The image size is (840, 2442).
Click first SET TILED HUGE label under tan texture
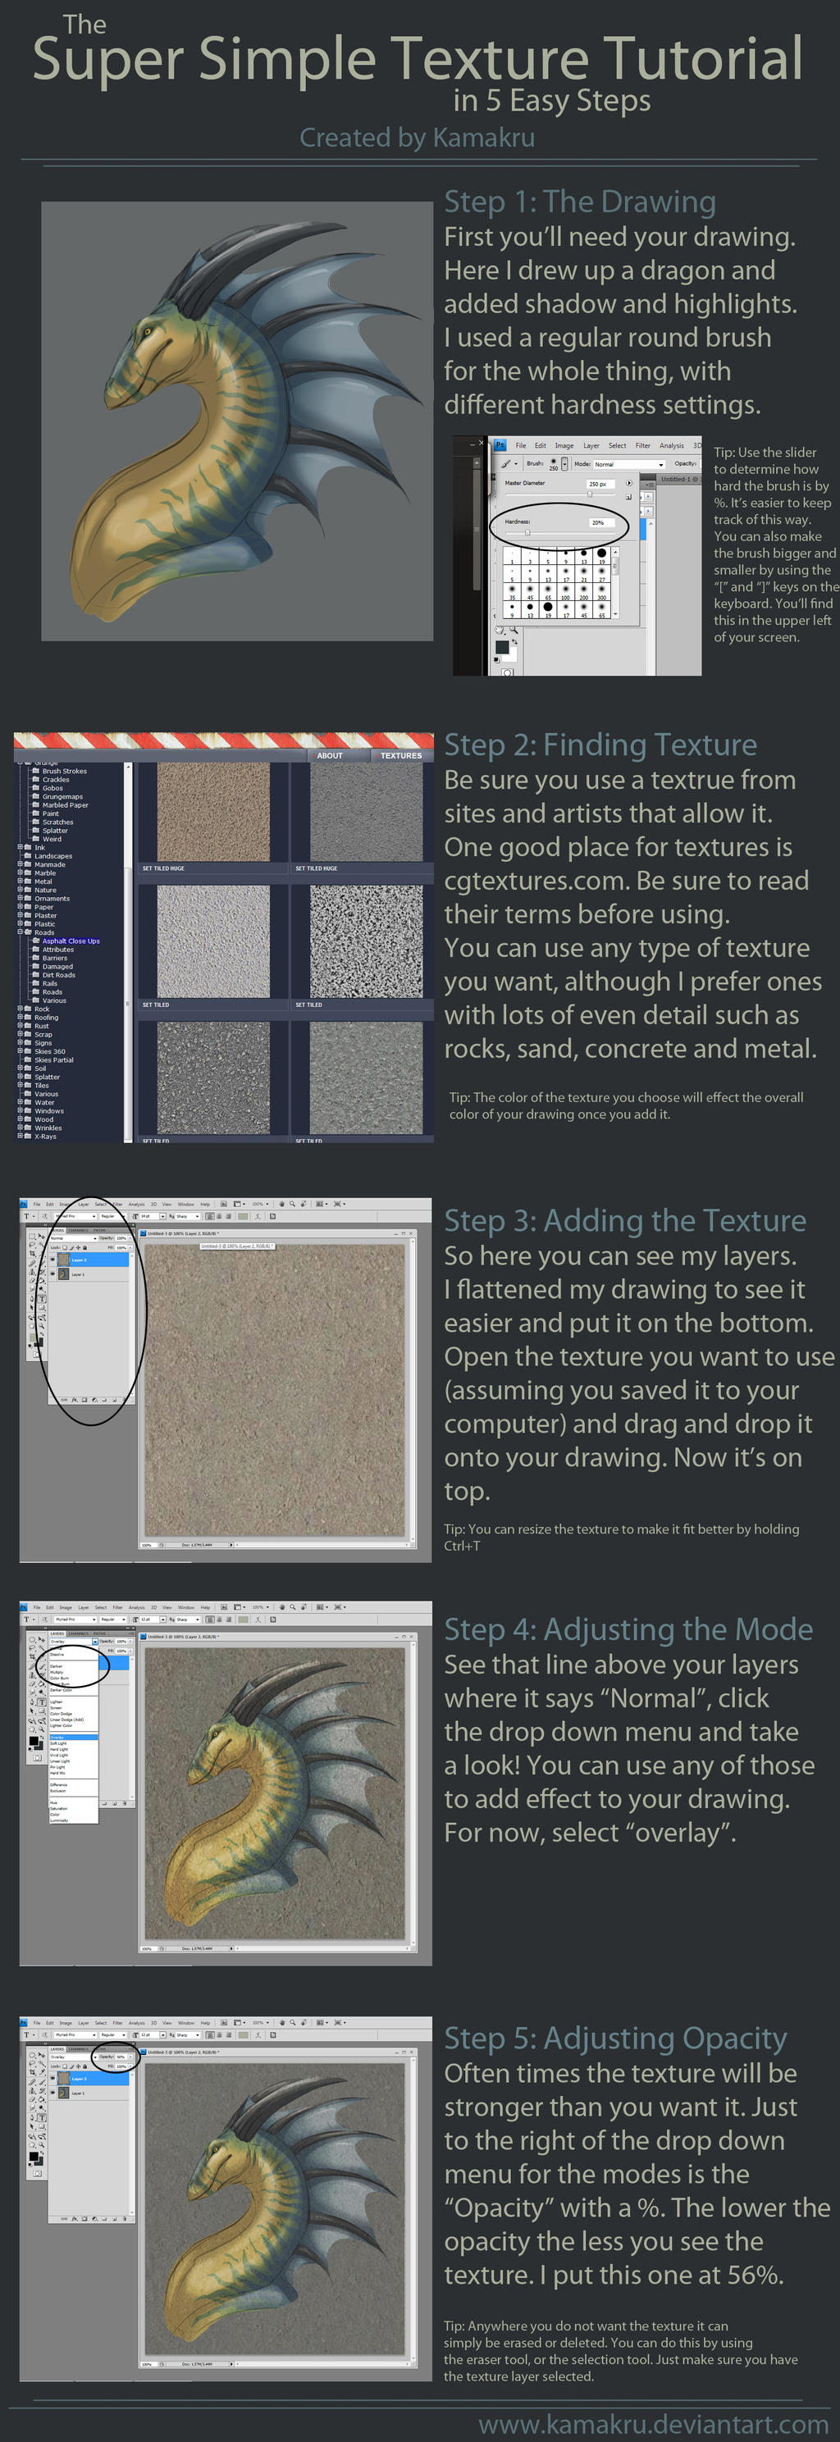164,868
